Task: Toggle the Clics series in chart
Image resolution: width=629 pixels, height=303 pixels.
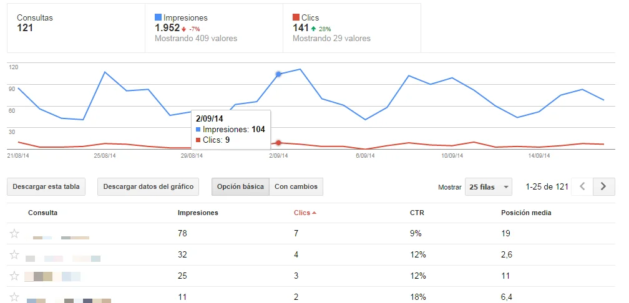Action: tap(306, 18)
